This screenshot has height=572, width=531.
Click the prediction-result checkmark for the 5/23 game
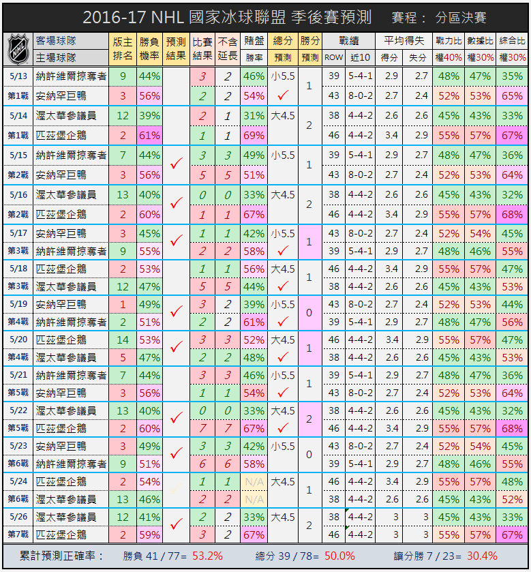pos(176,453)
